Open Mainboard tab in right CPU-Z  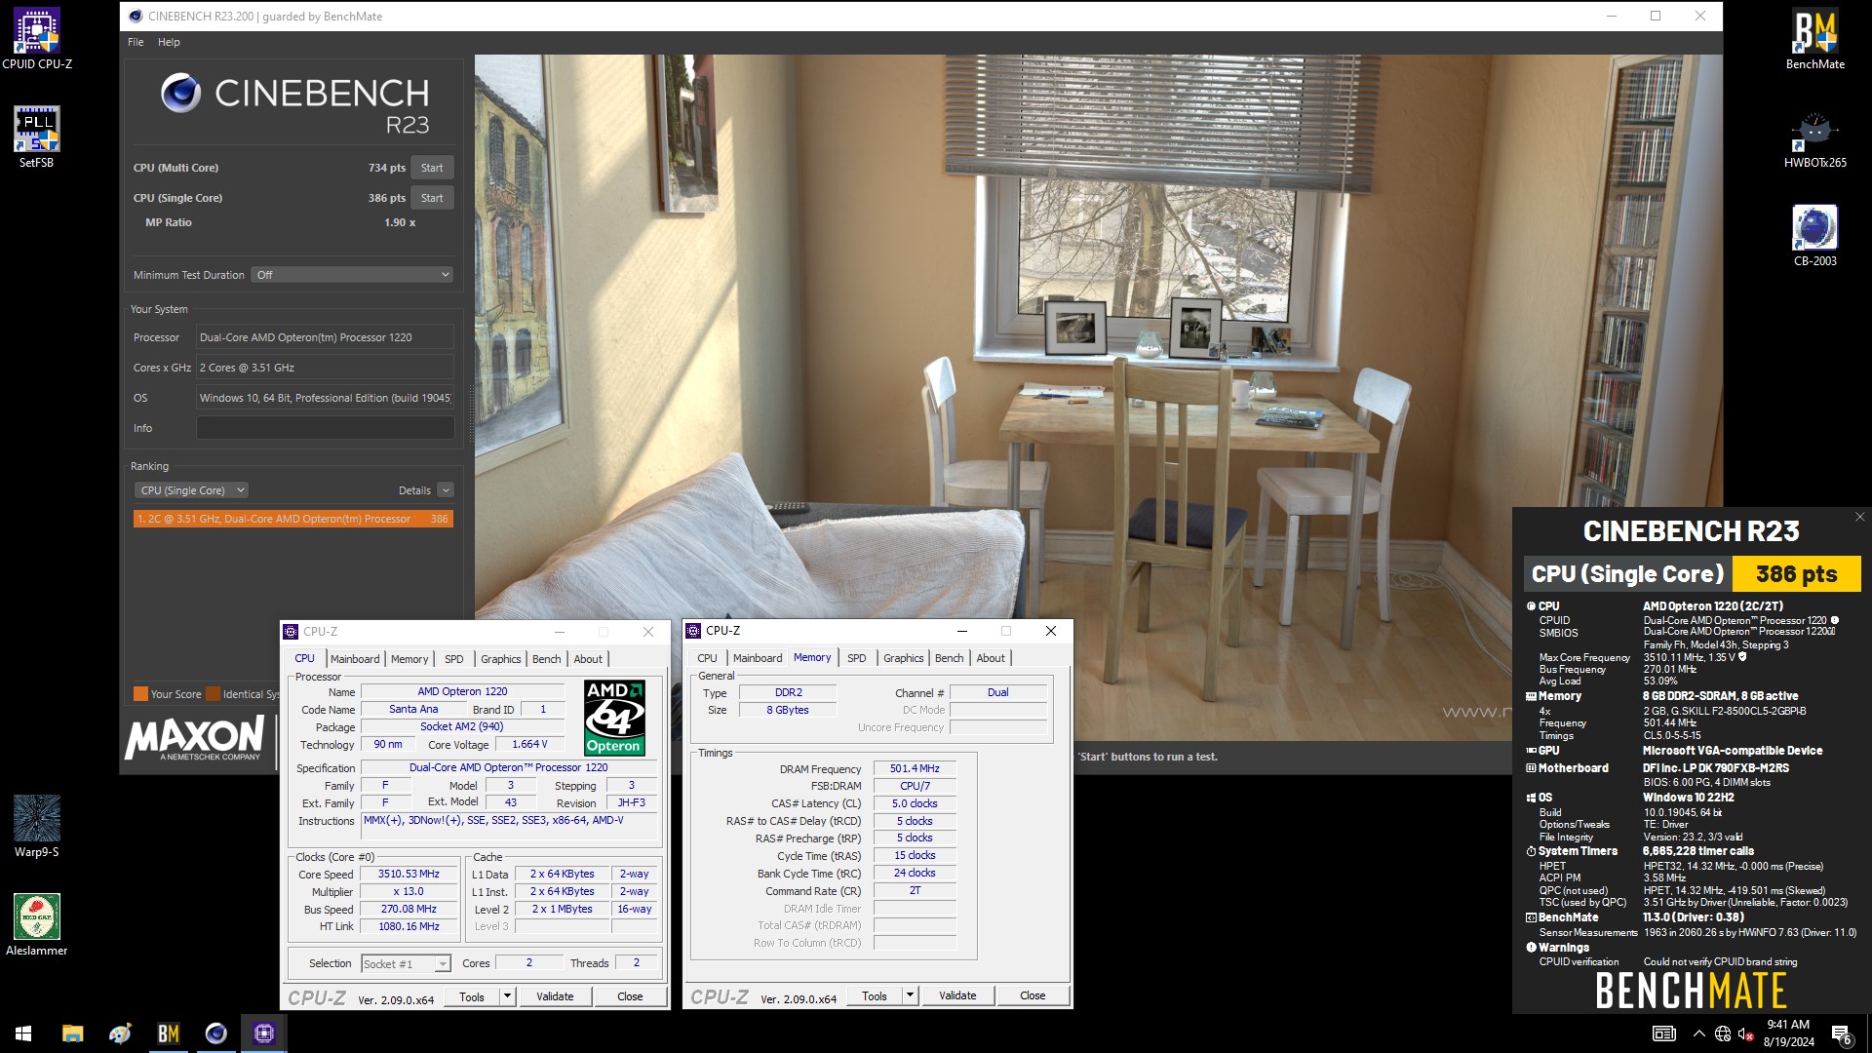pos(758,658)
